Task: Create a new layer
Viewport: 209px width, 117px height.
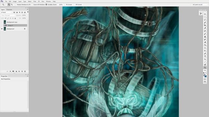Action: (22, 71)
